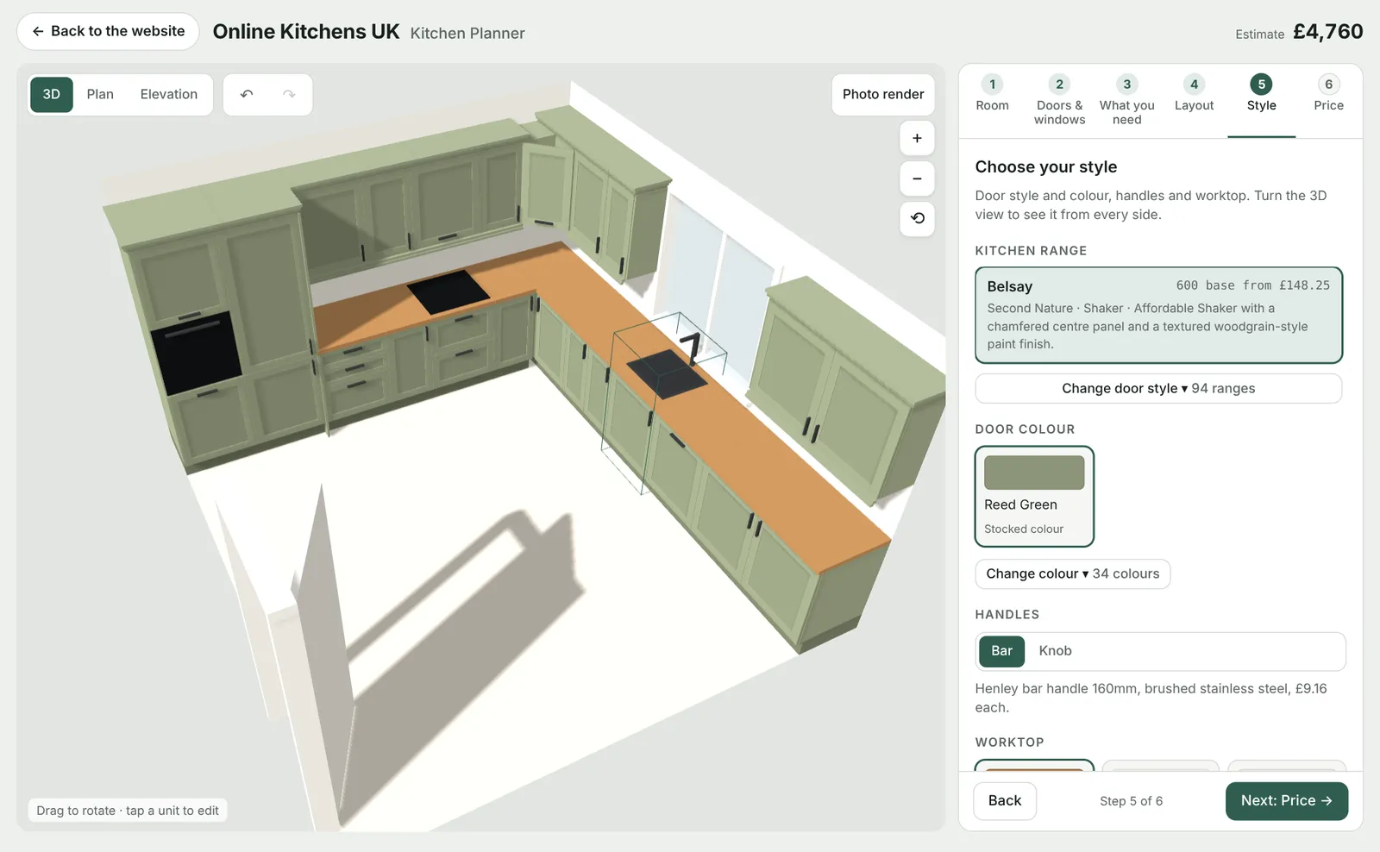Redo with the redo arrow icon
1380x852 pixels.
pyautogui.click(x=289, y=94)
